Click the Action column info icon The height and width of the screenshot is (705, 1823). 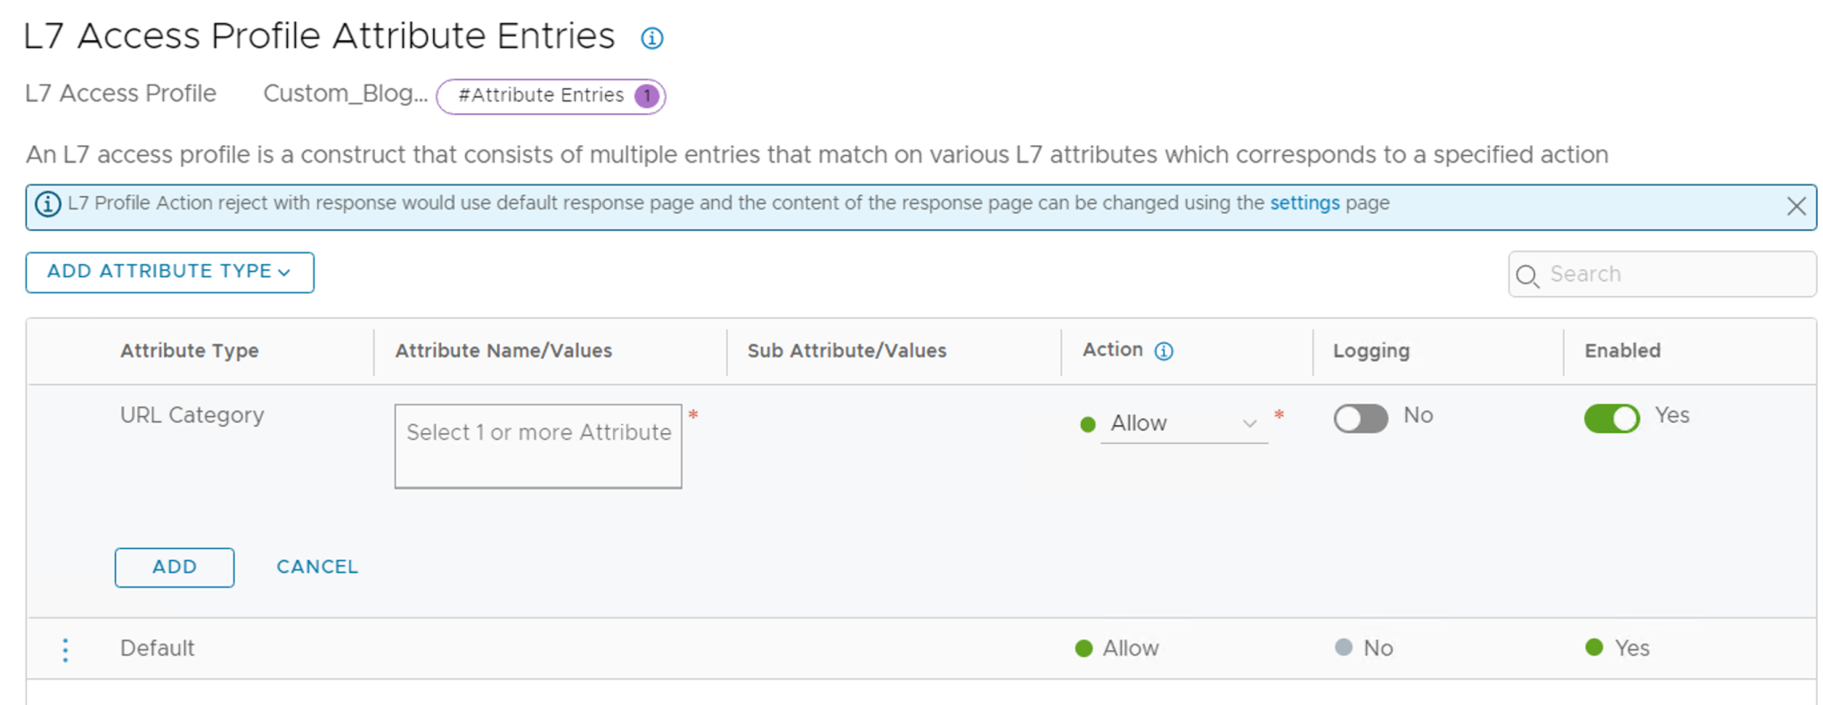(1164, 351)
